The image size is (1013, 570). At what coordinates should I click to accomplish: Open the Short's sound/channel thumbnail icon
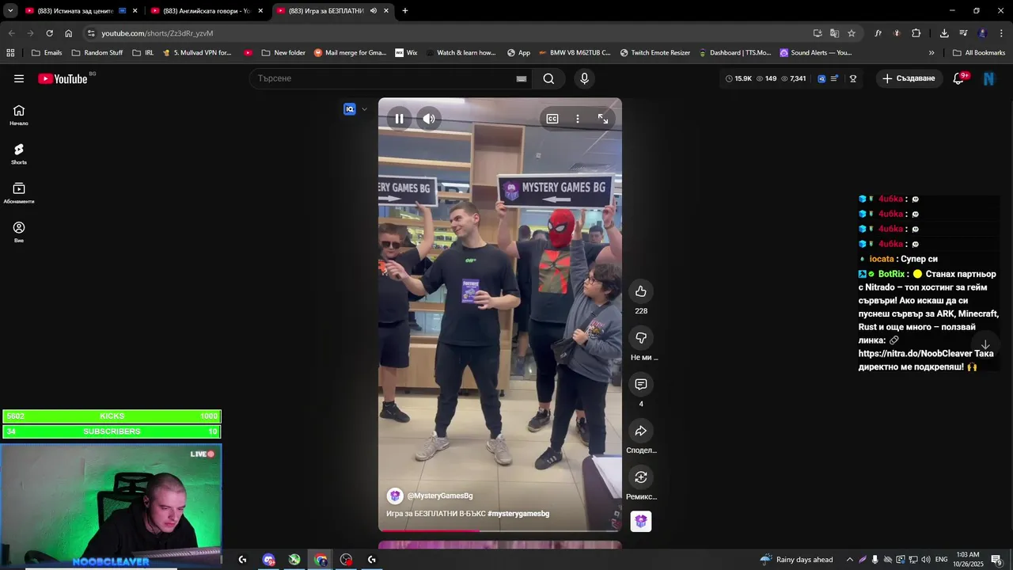641,522
